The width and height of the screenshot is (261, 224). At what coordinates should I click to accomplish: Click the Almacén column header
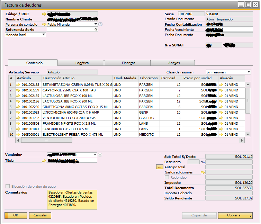click(232, 78)
